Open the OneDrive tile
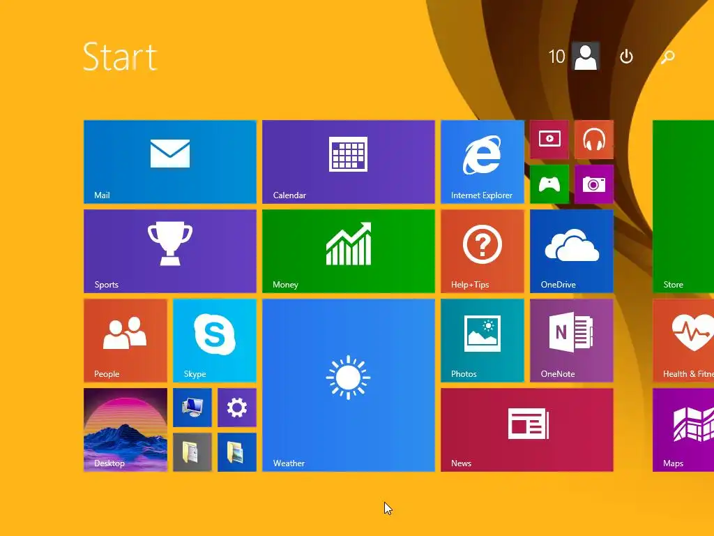Screen dimensions: 714x536 tap(572, 251)
